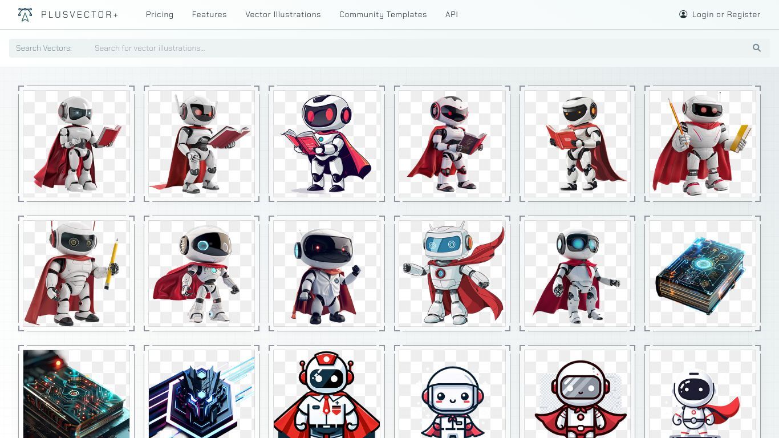Open cartoon robot with round red eyes reading
The height and width of the screenshot is (438, 779).
coord(327,144)
